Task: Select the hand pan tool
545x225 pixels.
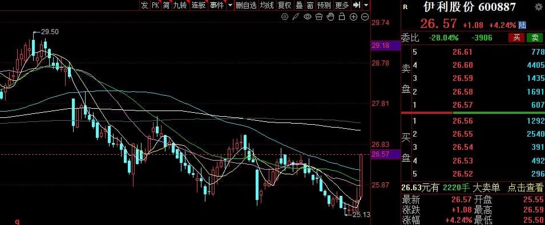Action: click(x=330, y=17)
